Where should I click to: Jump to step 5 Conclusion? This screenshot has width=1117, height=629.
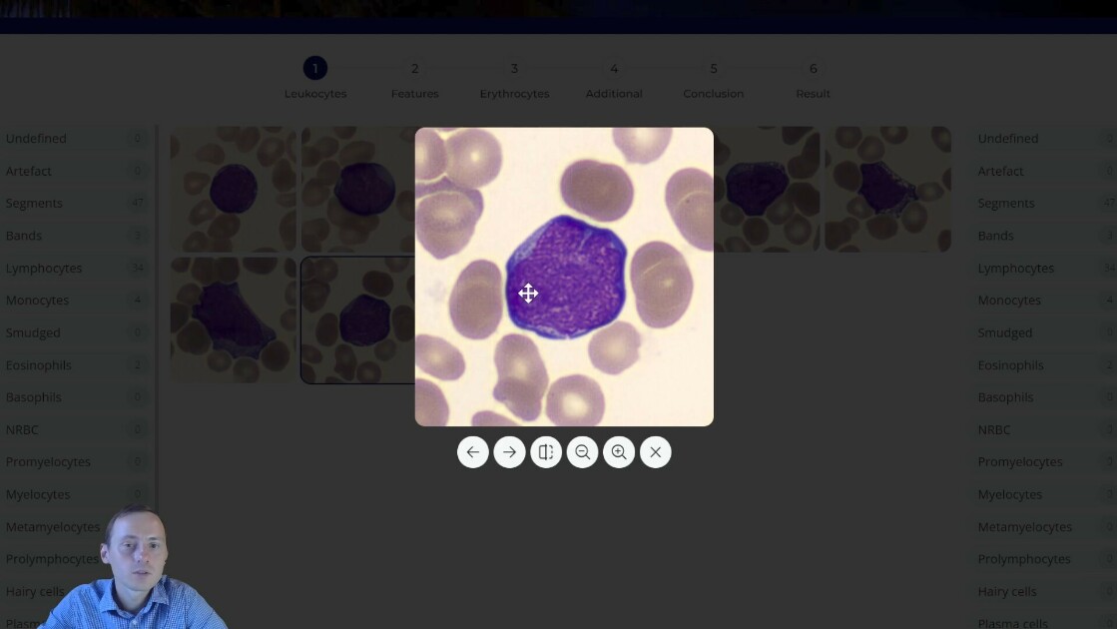pyautogui.click(x=713, y=70)
